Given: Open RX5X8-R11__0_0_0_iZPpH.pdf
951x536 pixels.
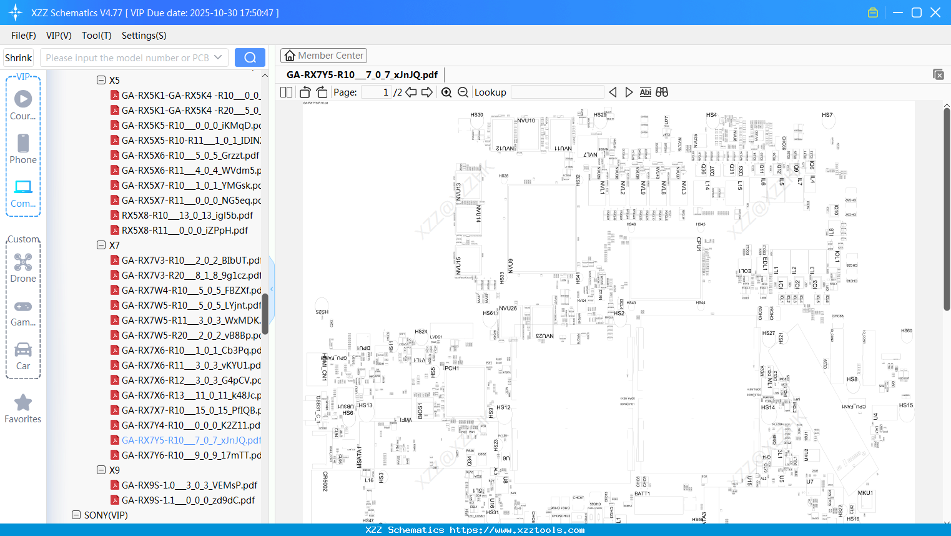Looking at the screenshot, I should pyautogui.click(x=179, y=230).
